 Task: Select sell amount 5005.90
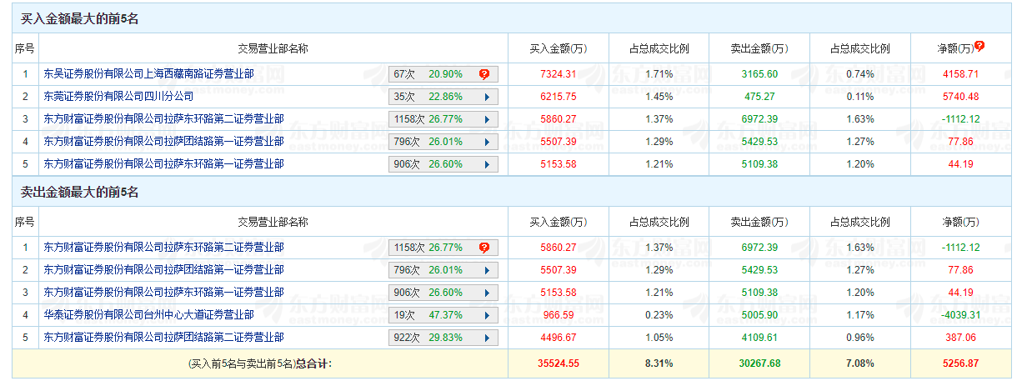tap(759, 315)
